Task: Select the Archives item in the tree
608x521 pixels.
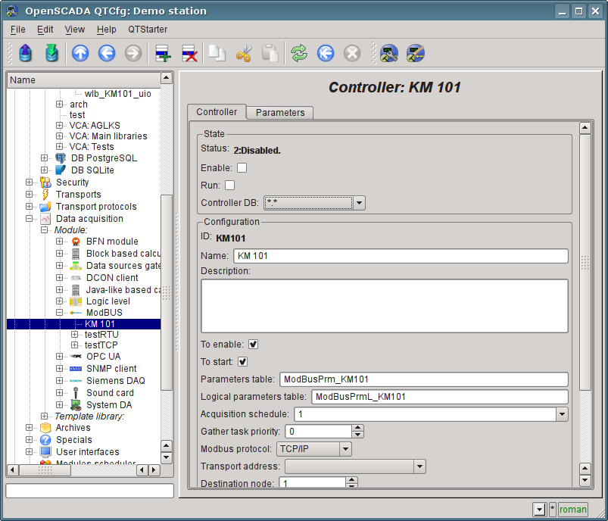Action: pyautogui.click(x=73, y=428)
